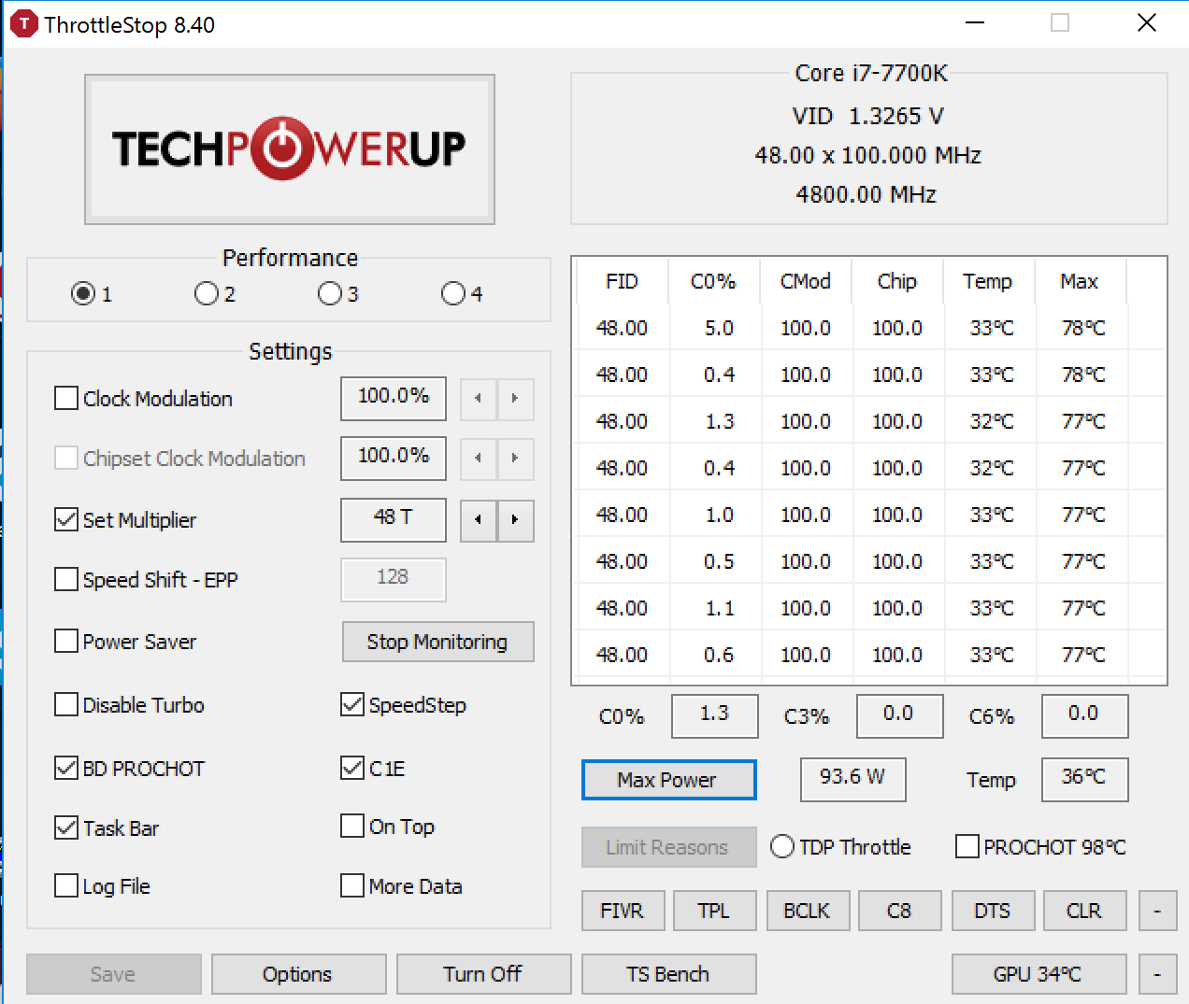Click the Turn Off button
This screenshot has width=1189, height=1004.
[x=483, y=974]
